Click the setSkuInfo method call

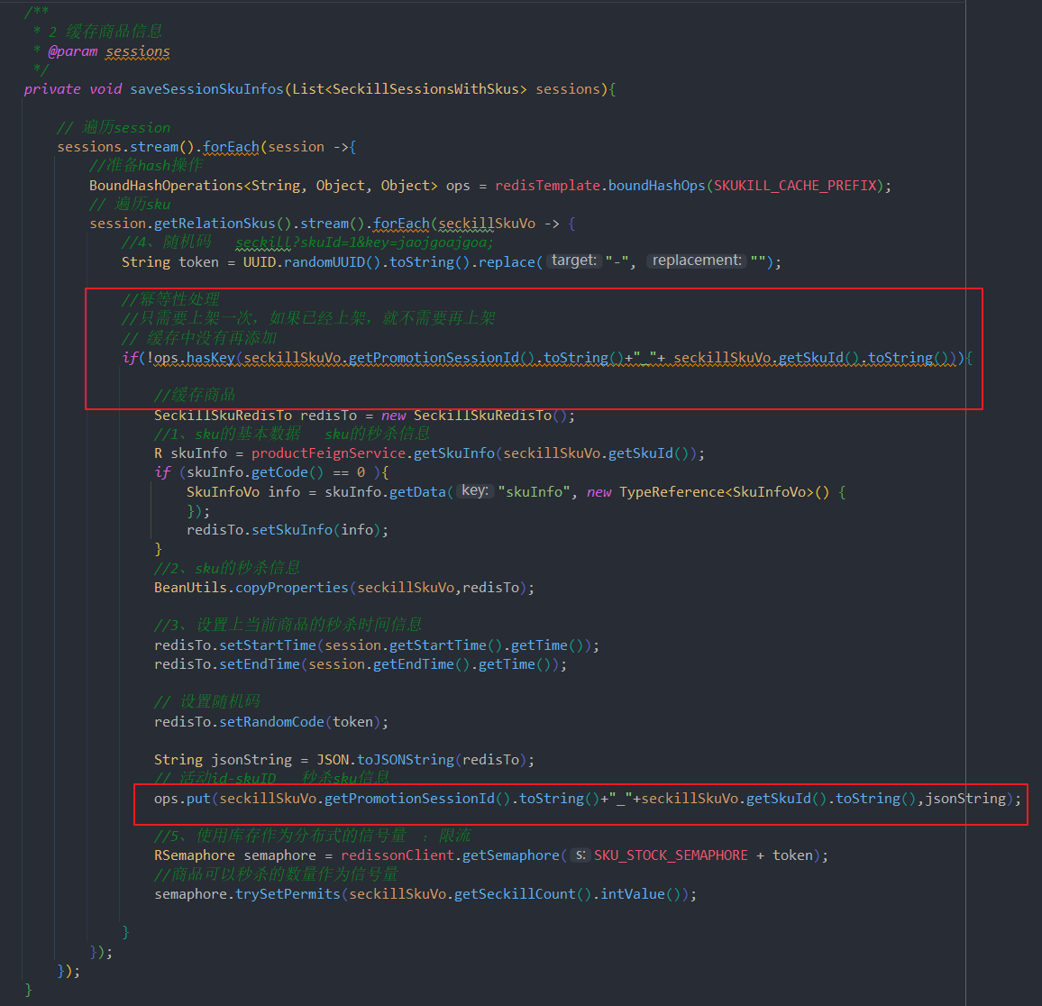point(292,529)
